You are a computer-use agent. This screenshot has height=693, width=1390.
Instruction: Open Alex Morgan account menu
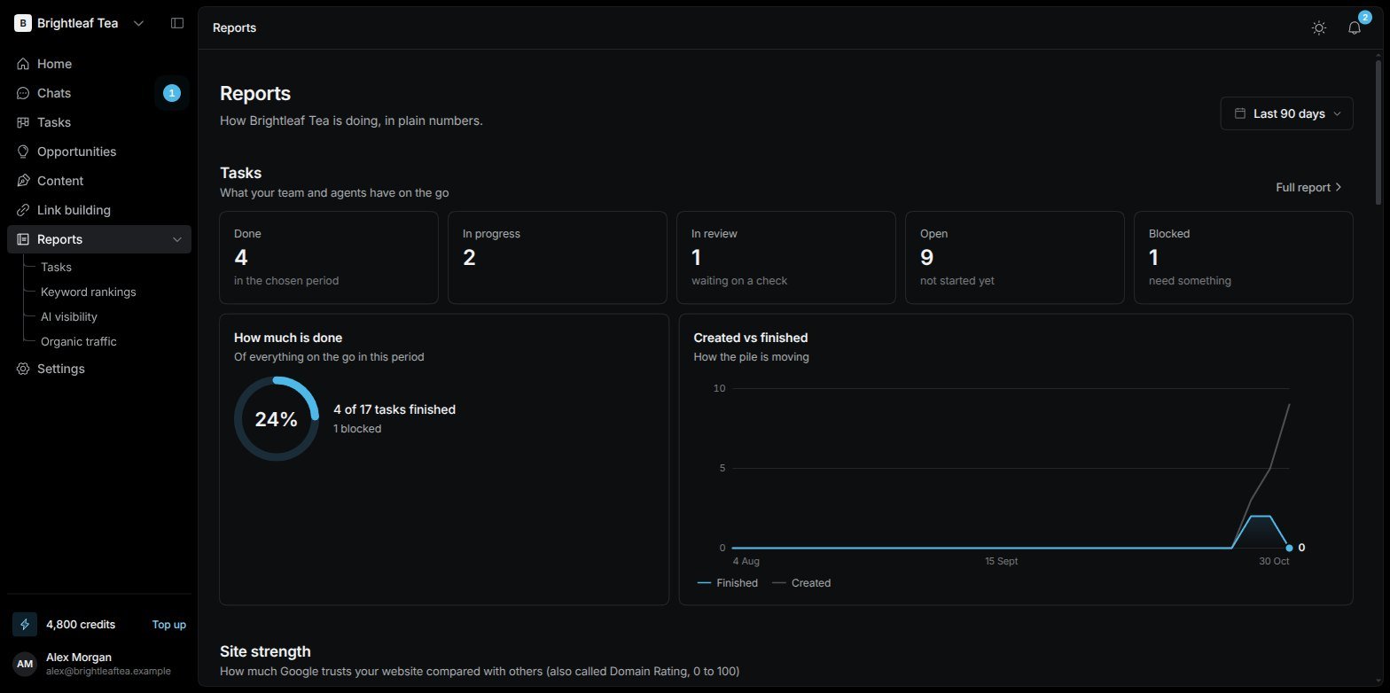pos(99,664)
